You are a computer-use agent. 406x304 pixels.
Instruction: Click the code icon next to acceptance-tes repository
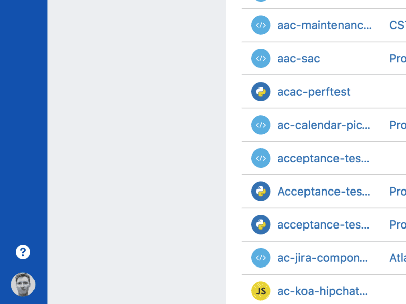tap(260, 158)
